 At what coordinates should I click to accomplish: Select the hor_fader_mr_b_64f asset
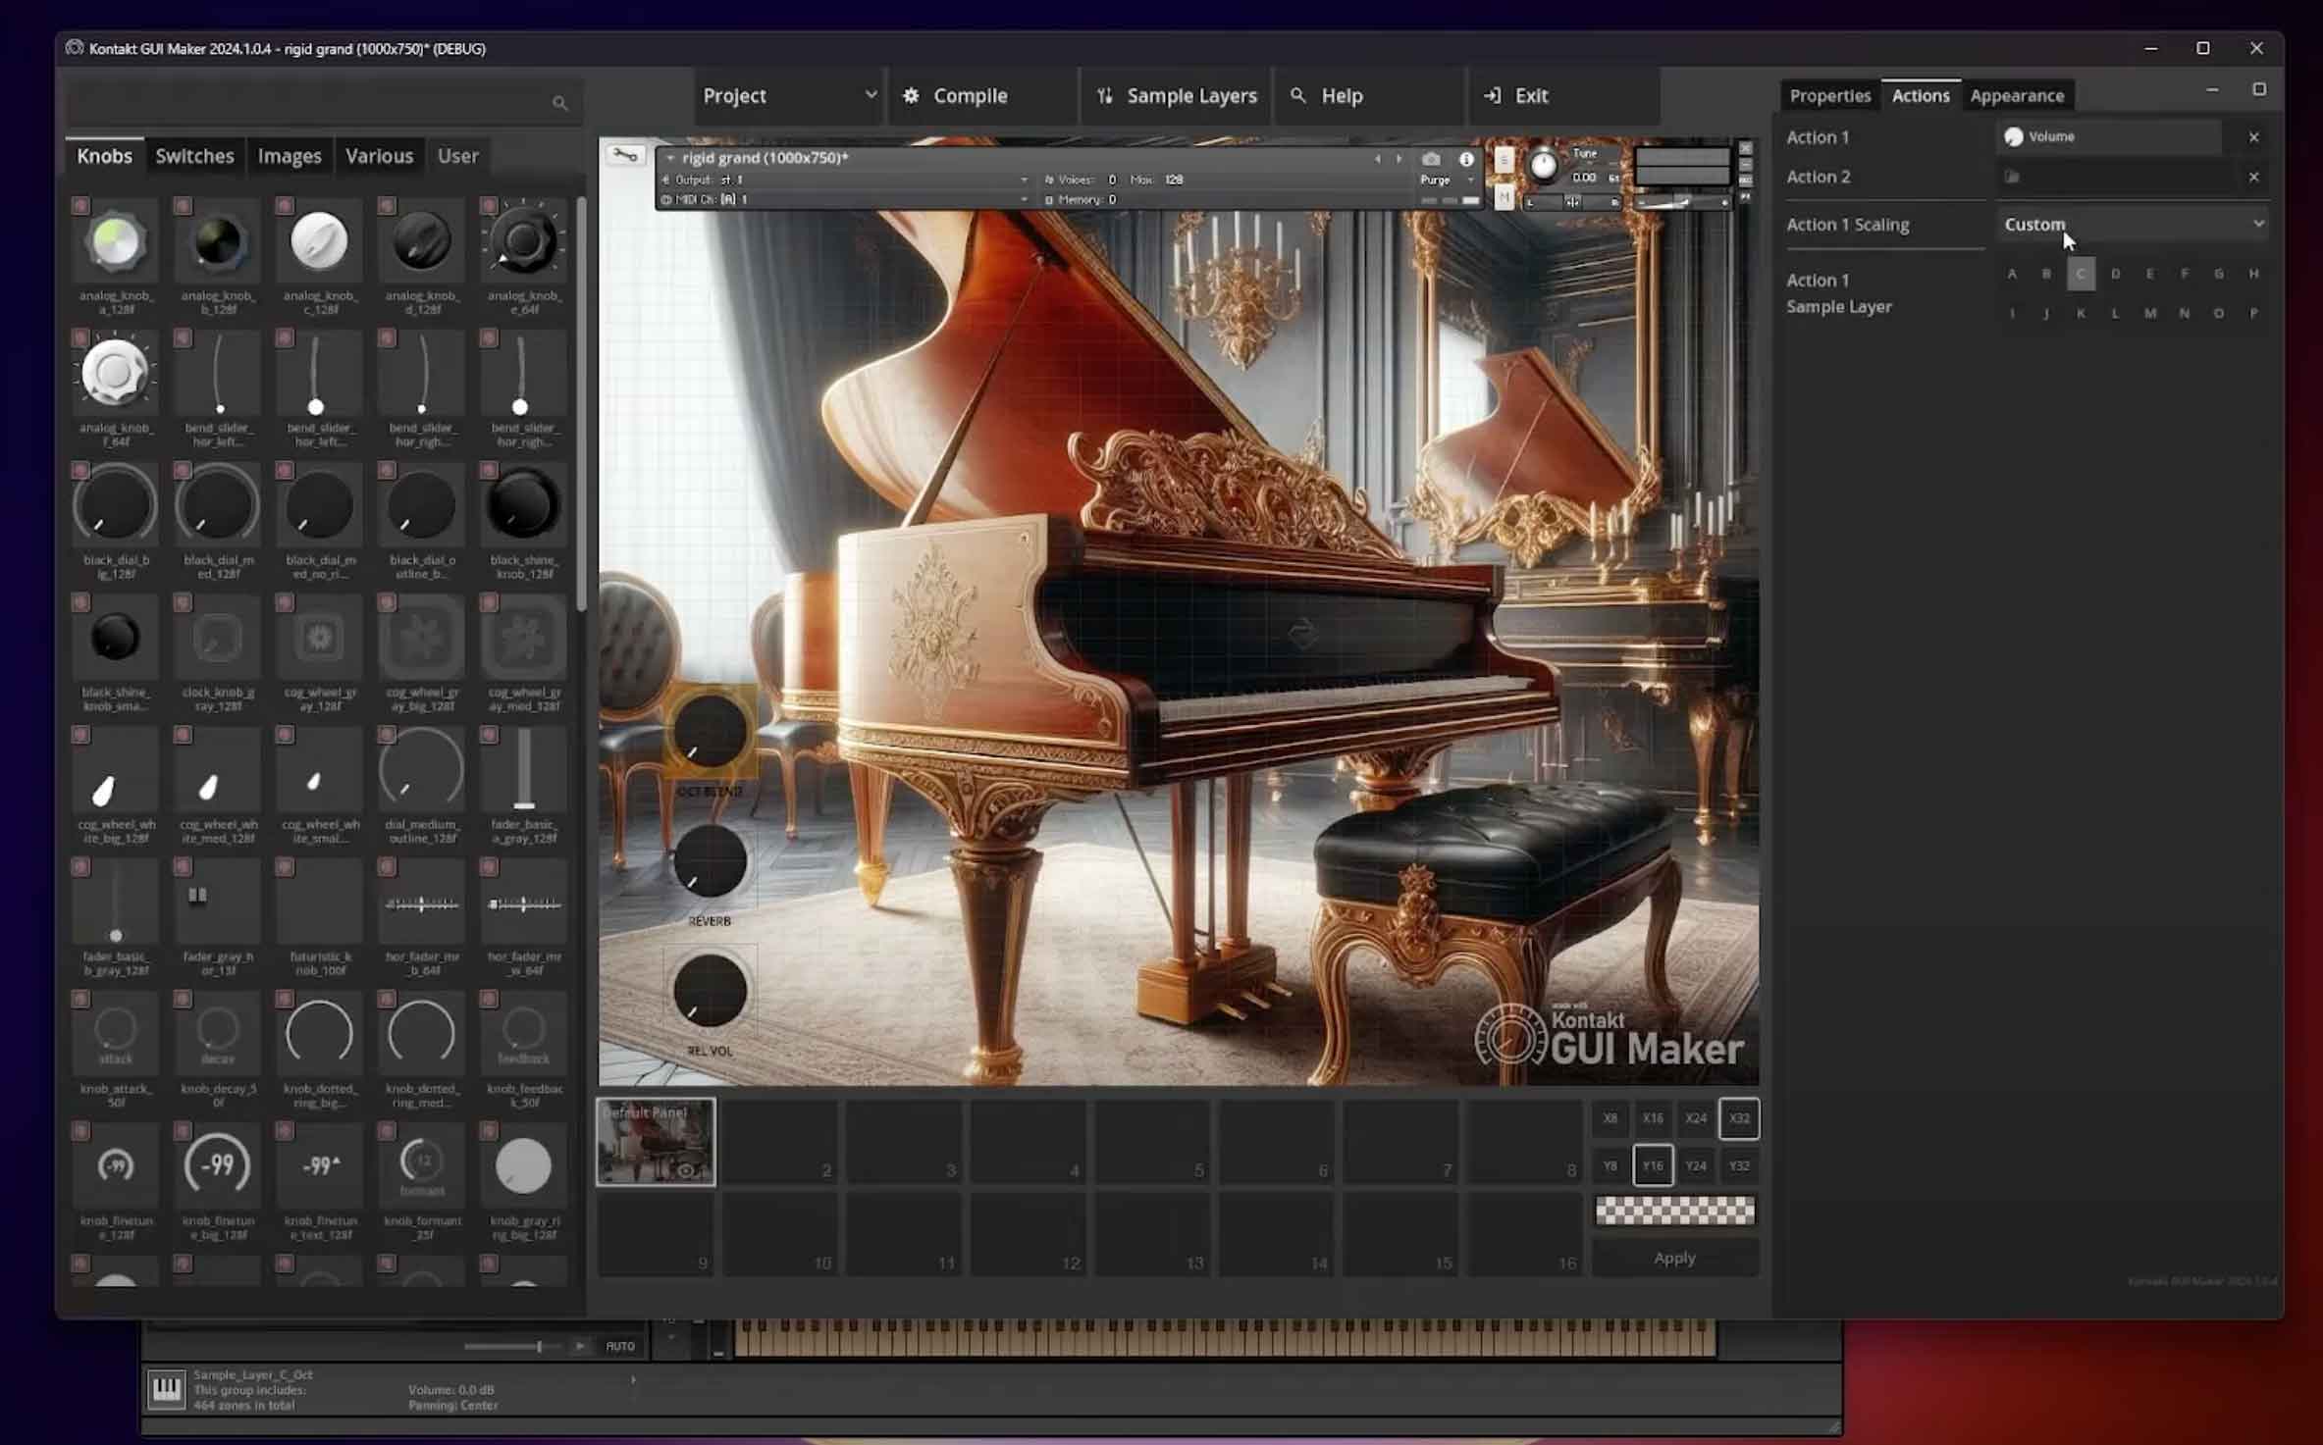click(422, 903)
